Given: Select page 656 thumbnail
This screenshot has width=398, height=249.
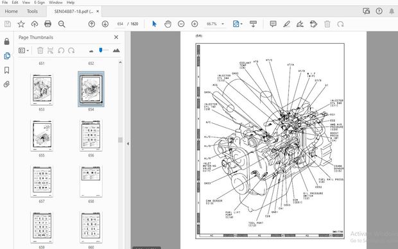Looking at the screenshot, I should [x=91, y=135].
